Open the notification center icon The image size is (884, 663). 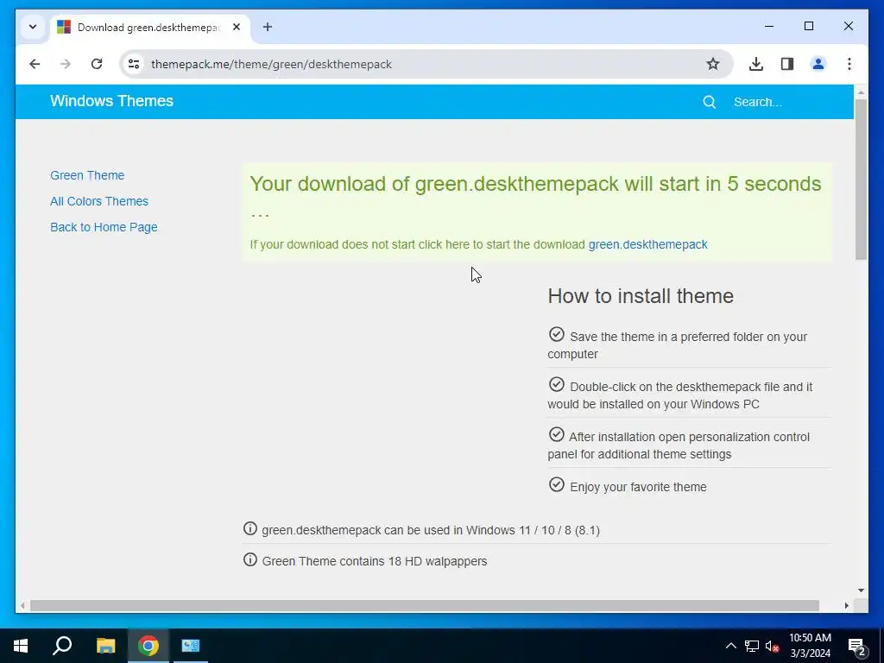point(856,646)
